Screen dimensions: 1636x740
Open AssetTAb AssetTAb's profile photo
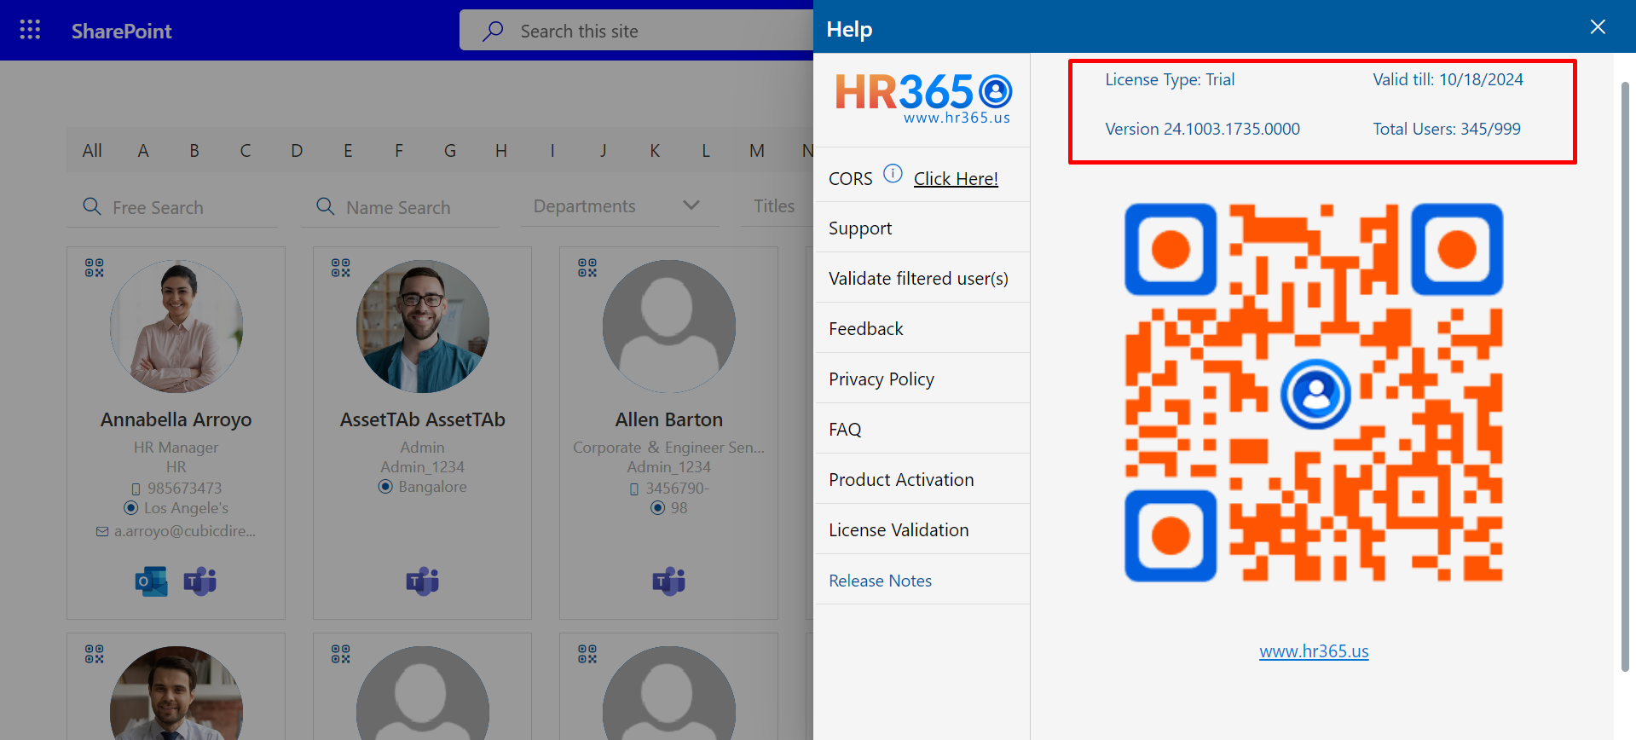(x=423, y=327)
